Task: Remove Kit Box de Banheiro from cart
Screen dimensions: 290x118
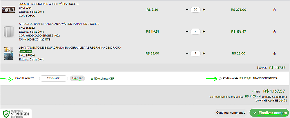Action: click(274, 32)
